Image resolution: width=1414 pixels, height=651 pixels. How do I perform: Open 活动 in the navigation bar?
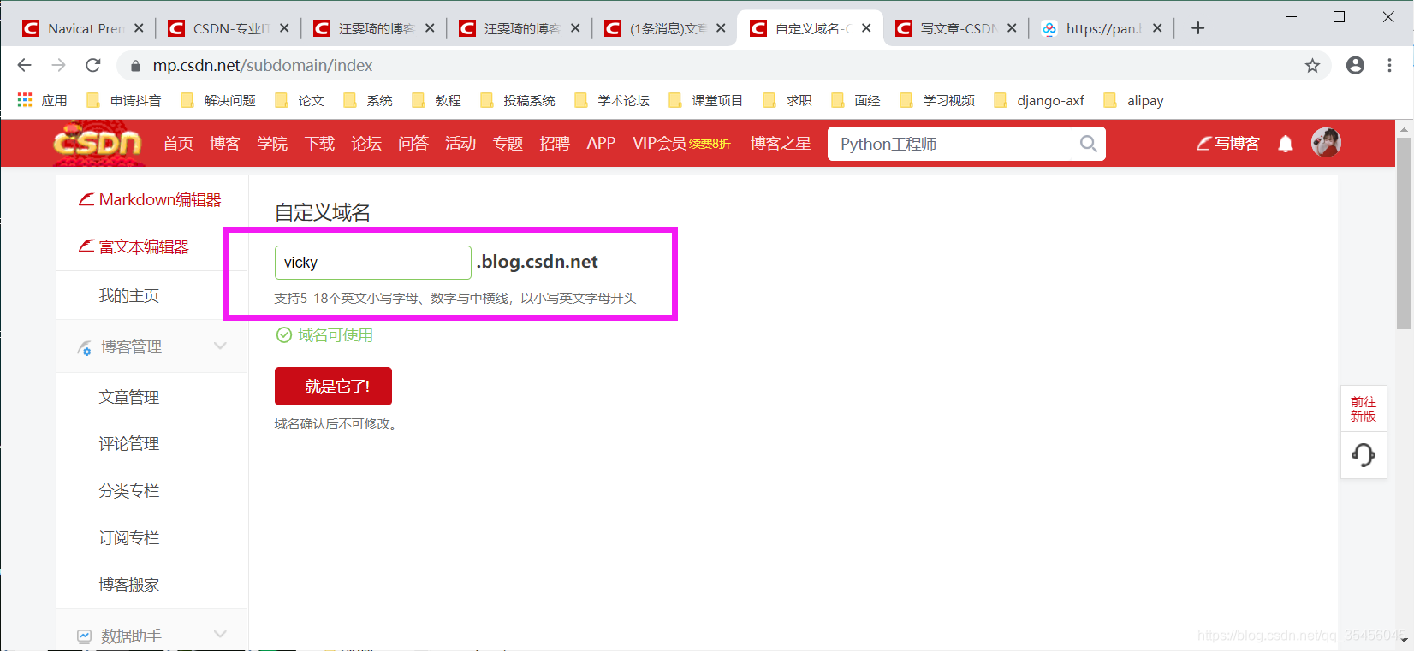tap(460, 144)
